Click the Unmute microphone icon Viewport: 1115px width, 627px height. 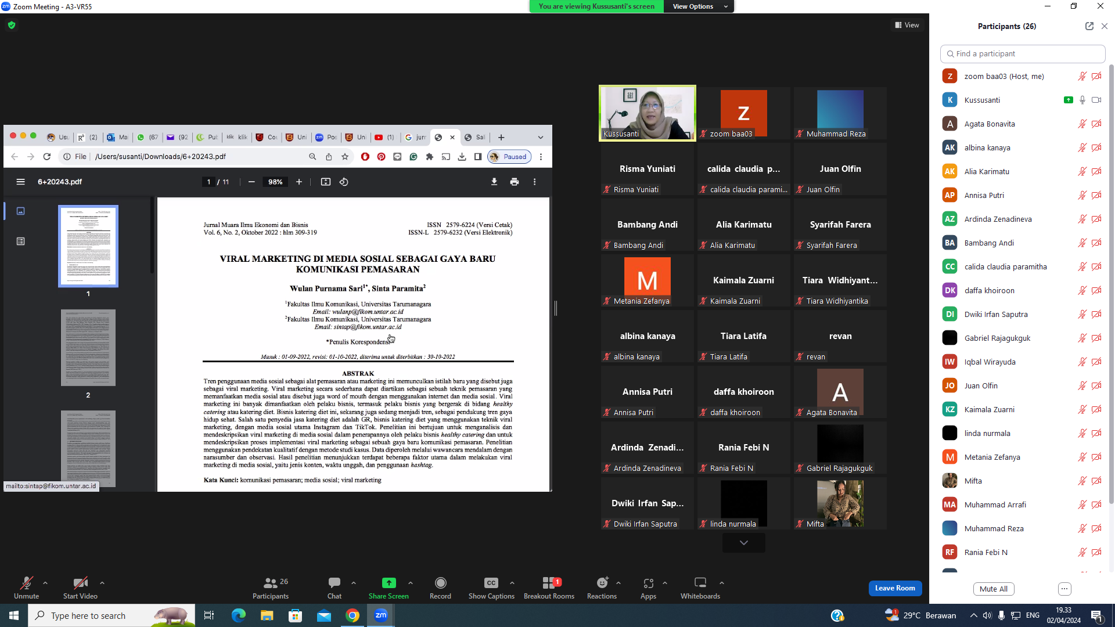(26, 583)
